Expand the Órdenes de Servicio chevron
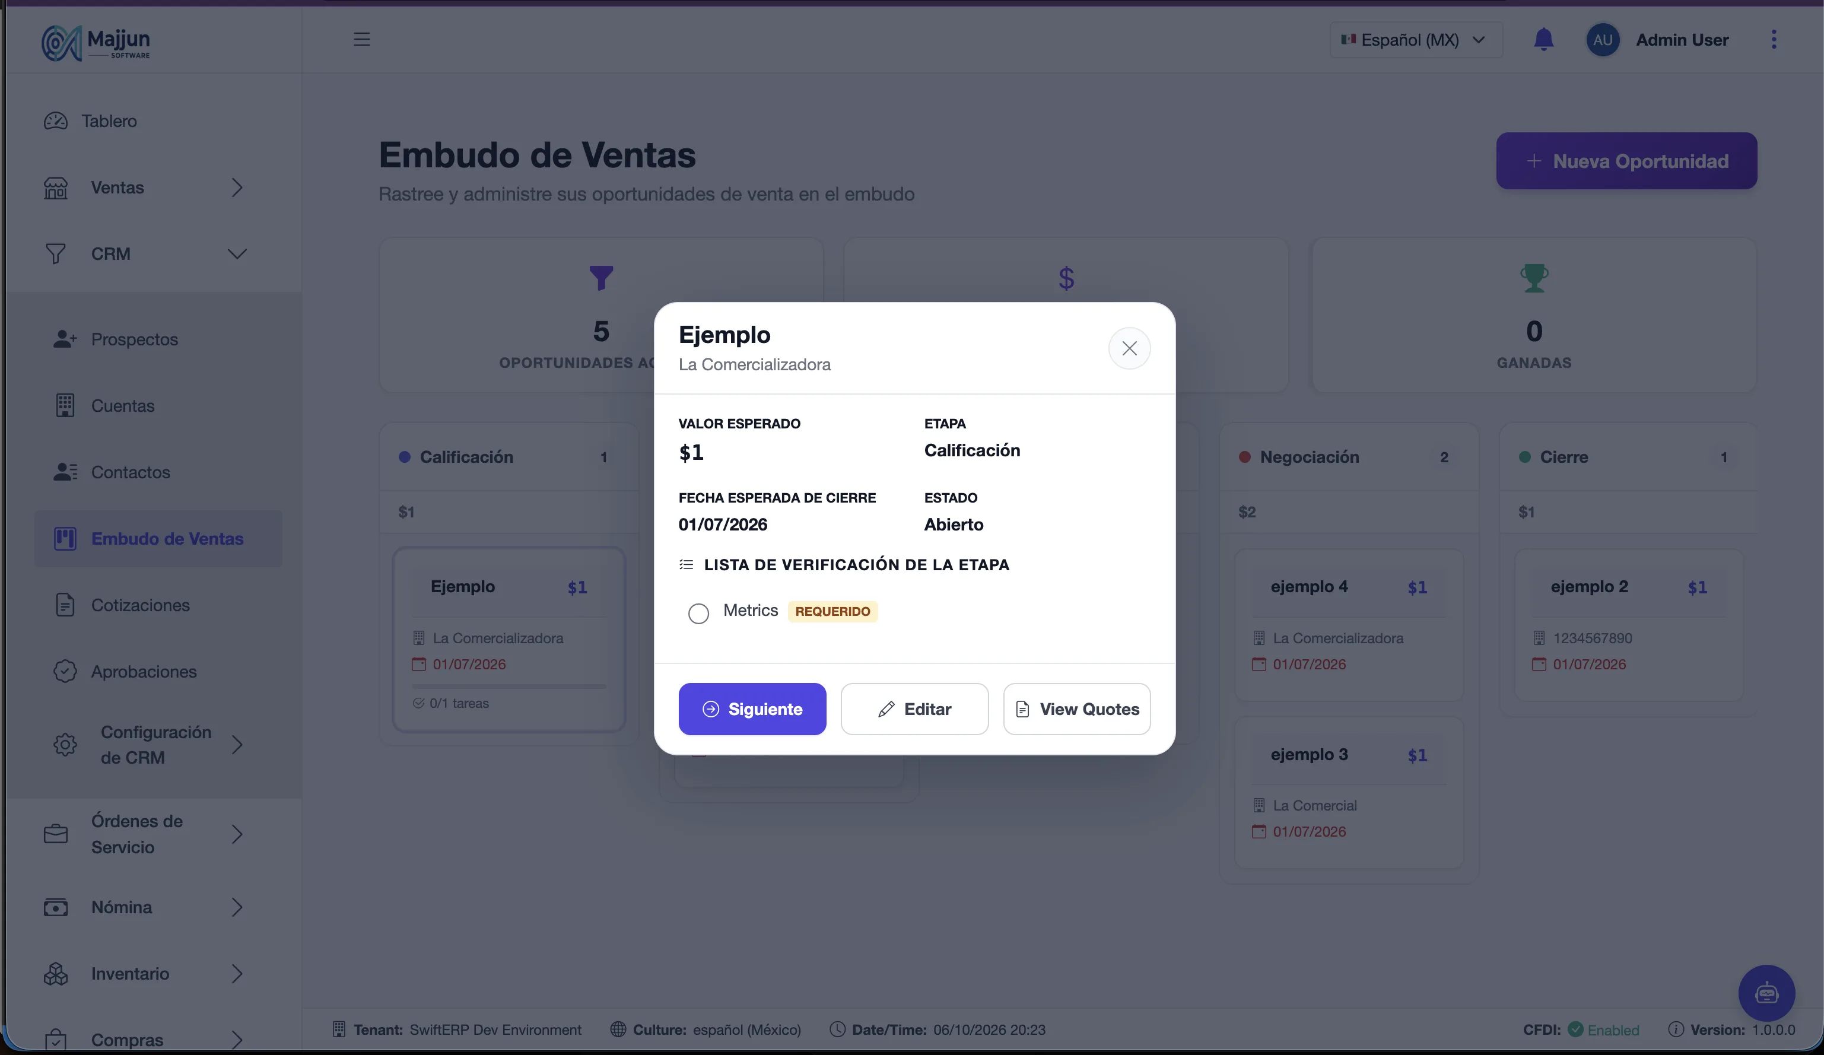The height and width of the screenshot is (1055, 1824). (x=237, y=834)
